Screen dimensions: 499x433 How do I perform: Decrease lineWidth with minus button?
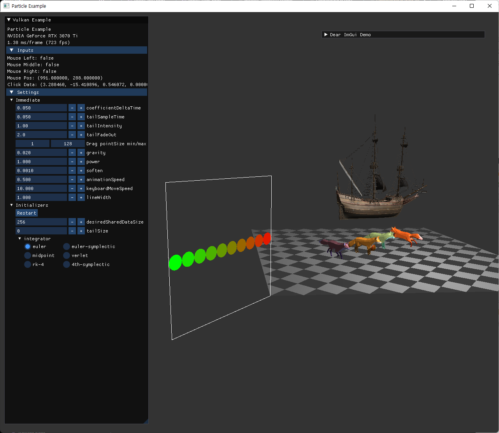[x=72, y=197]
